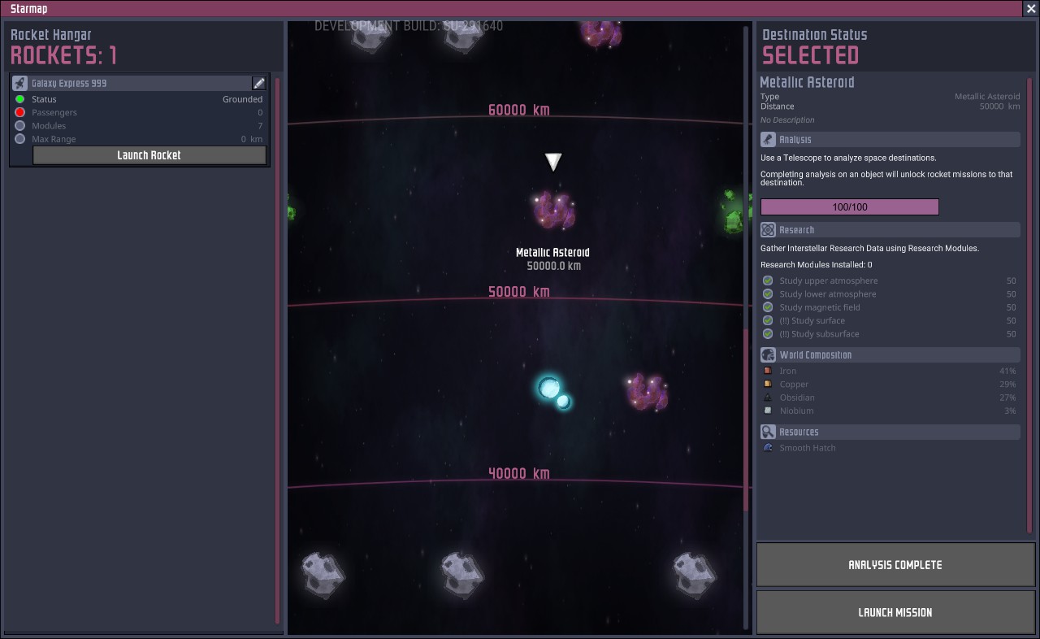Click the Copper element icon
The width and height of the screenshot is (1040, 639).
(x=768, y=385)
